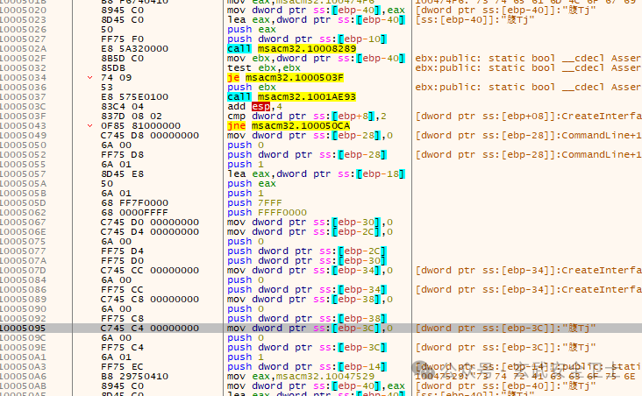The image size is (642, 396).
Task: Click comment on the mov [ebp-28],0 row
Action: click(529, 136)
